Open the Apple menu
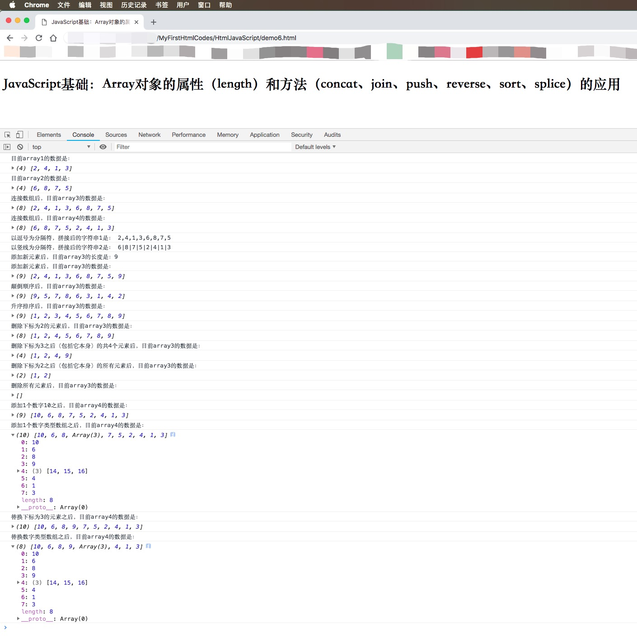Viewport: 637px width, 637px height. 12,5
